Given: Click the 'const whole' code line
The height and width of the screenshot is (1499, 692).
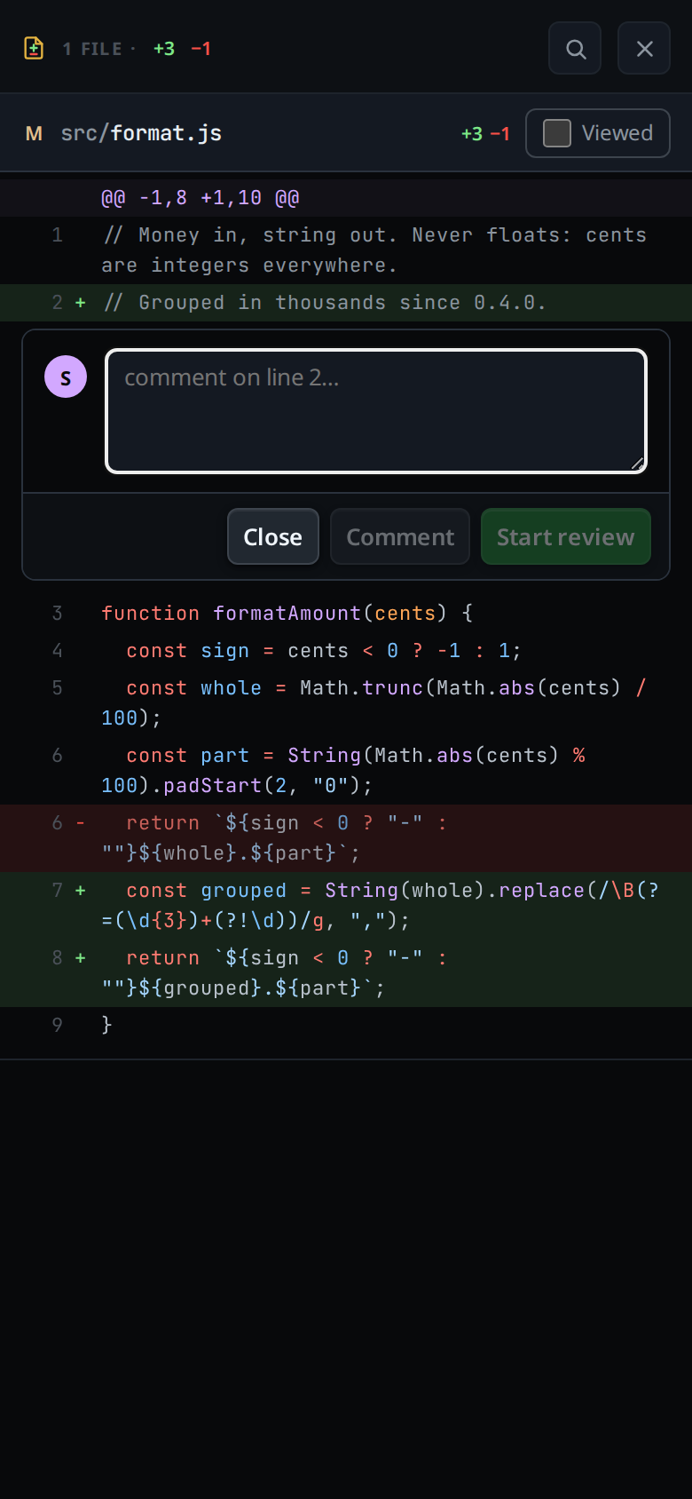Looking at the screenshot, I should pyautogui.click(x=346, y=703).
